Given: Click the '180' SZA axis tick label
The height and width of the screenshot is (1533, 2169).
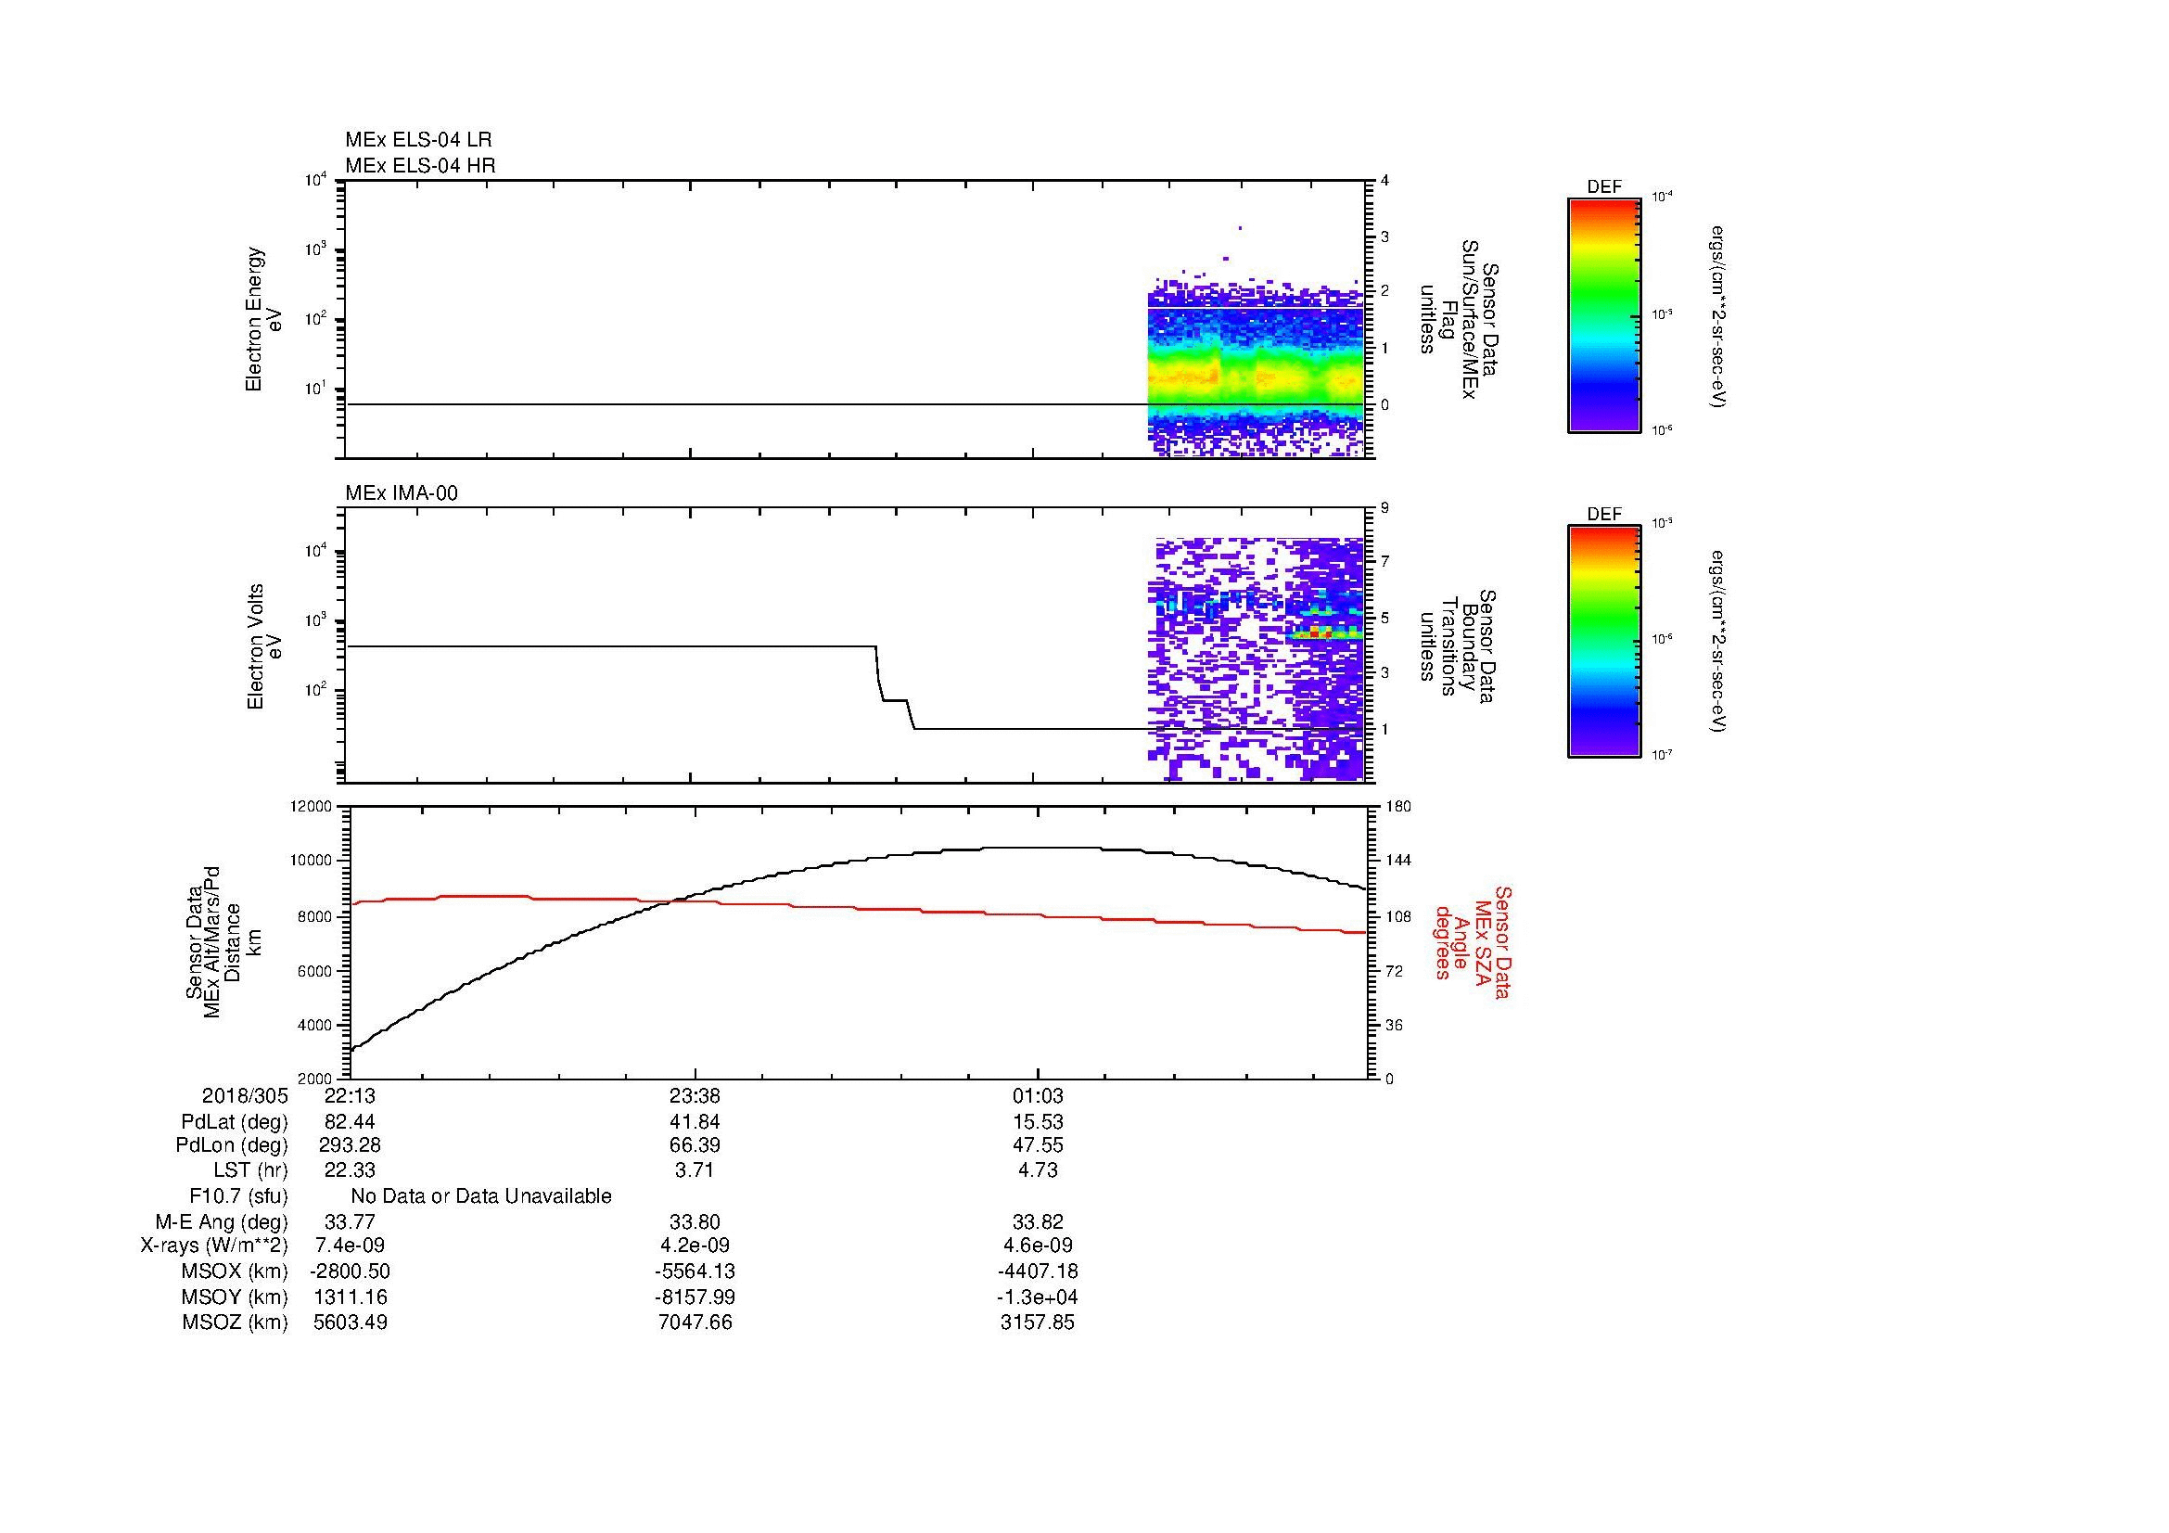Looking at the screenshot, I should [1398, 807].
